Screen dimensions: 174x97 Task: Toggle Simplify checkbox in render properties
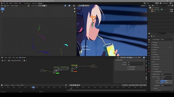[x=153, y=54]
